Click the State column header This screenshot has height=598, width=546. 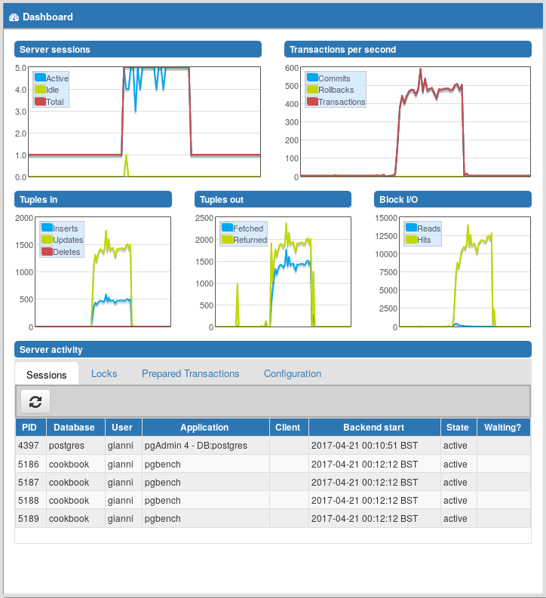(x=459, y=428)
